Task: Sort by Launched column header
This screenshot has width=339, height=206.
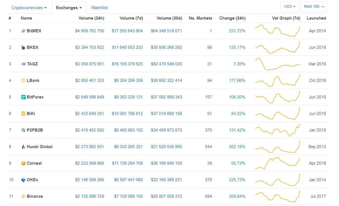Action: [x=316, y=18]
